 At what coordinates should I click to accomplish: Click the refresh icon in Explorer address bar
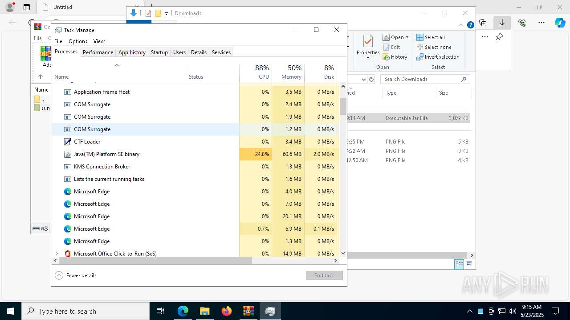pyautogui.click(x=371, y=79)
